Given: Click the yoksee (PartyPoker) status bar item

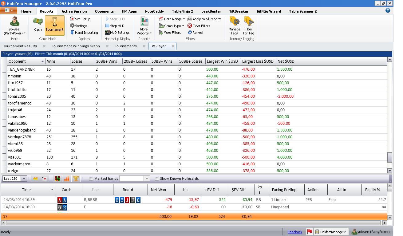Looking at the screenshot, I should pyautogui.click(x=371, y=232).
